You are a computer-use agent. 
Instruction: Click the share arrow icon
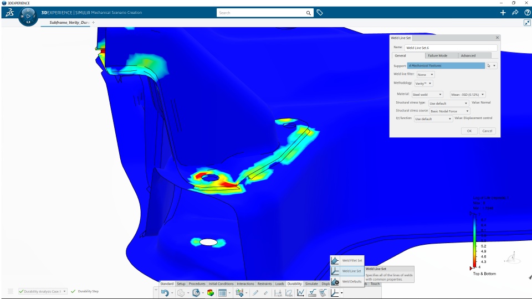tap(515, 13)
